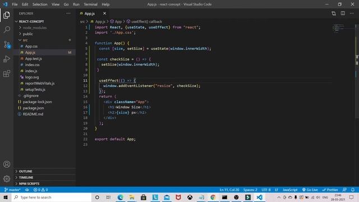Start Go Live server
This screenshot has height=202, width=359.
point(310,190)
